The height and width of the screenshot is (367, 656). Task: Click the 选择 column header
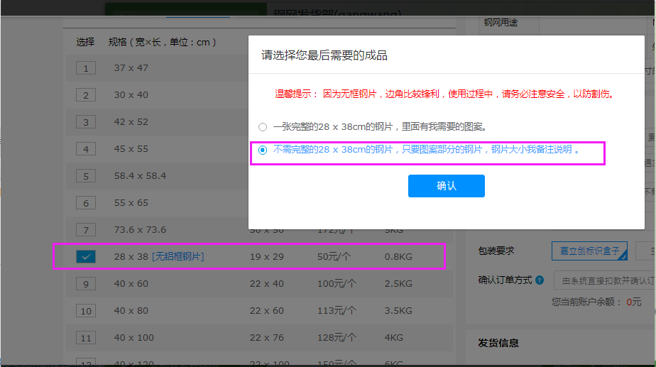coord(85,42)
